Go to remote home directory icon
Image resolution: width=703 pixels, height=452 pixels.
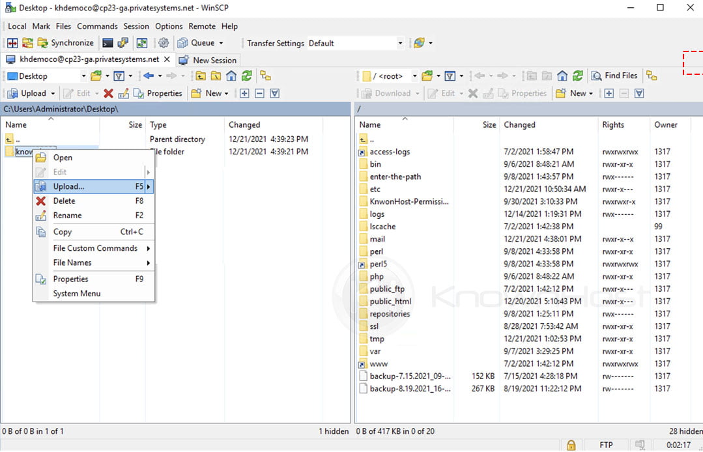coord(563,76)
